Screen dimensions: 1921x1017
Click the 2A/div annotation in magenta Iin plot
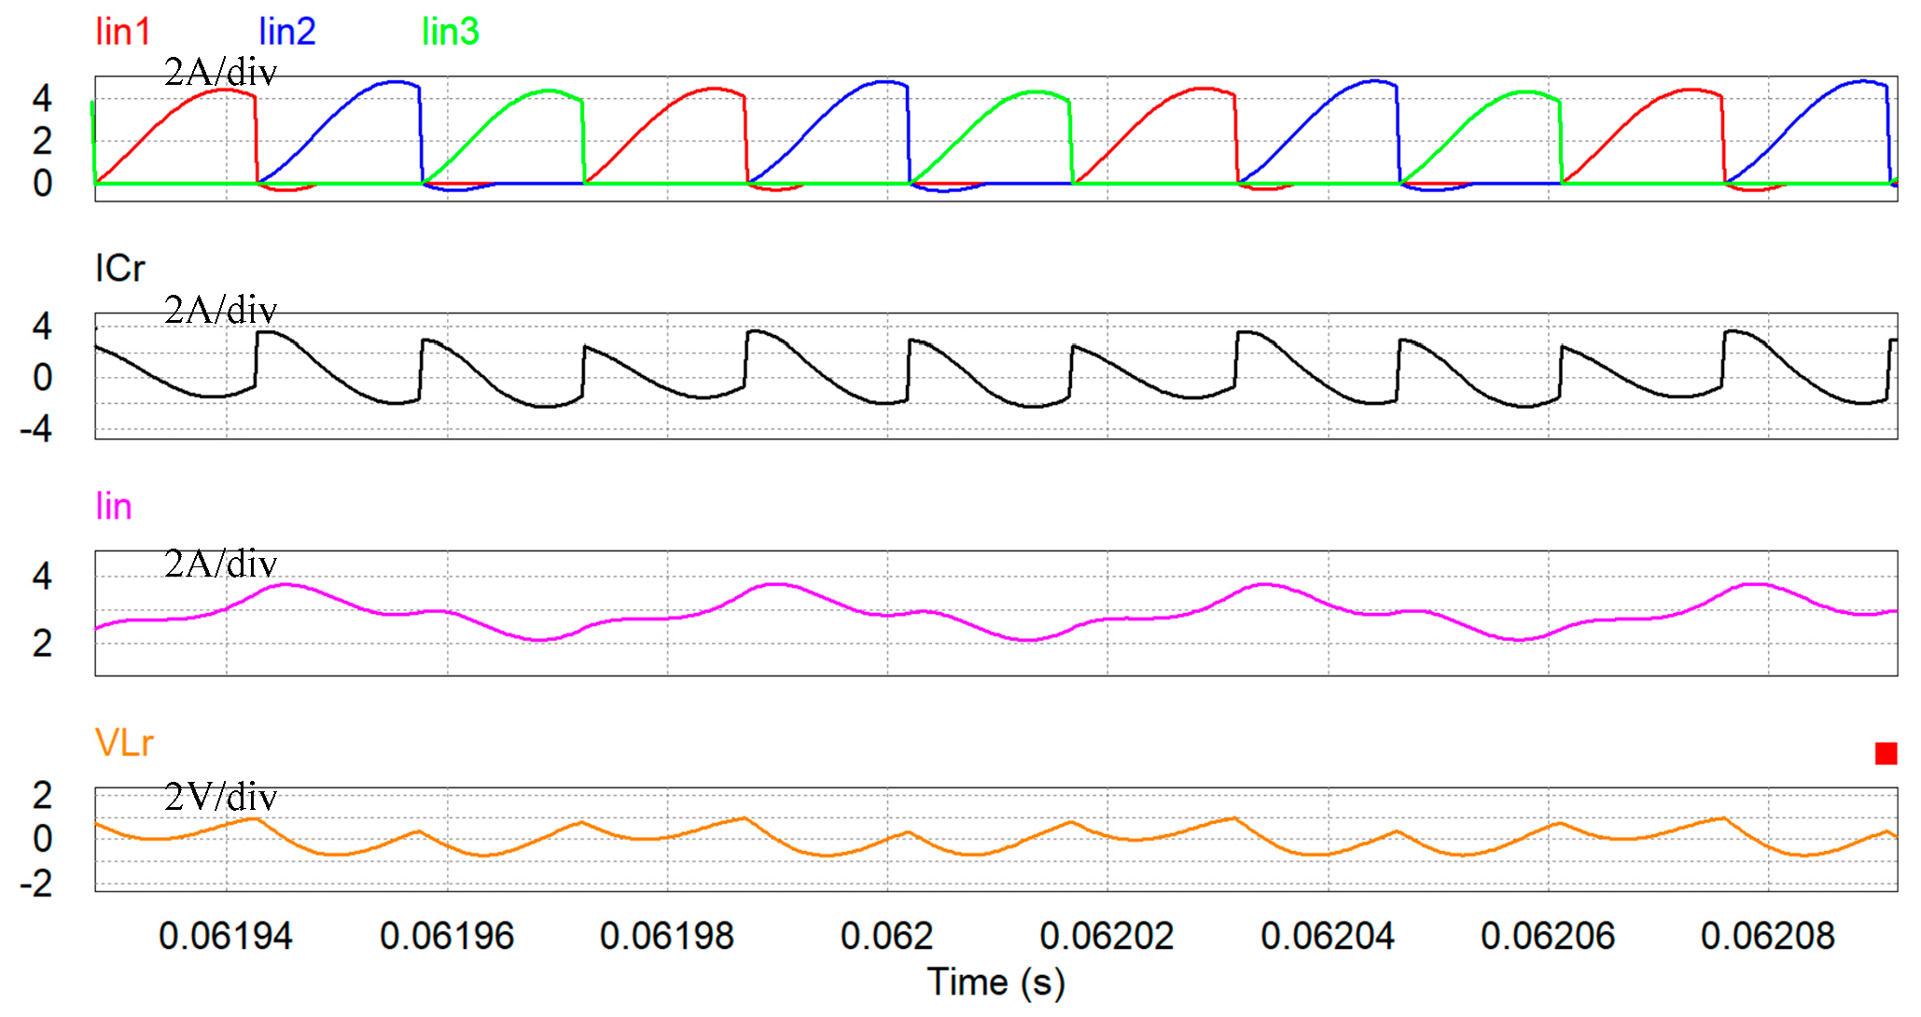pyautogui.click(x=220, y=564)
